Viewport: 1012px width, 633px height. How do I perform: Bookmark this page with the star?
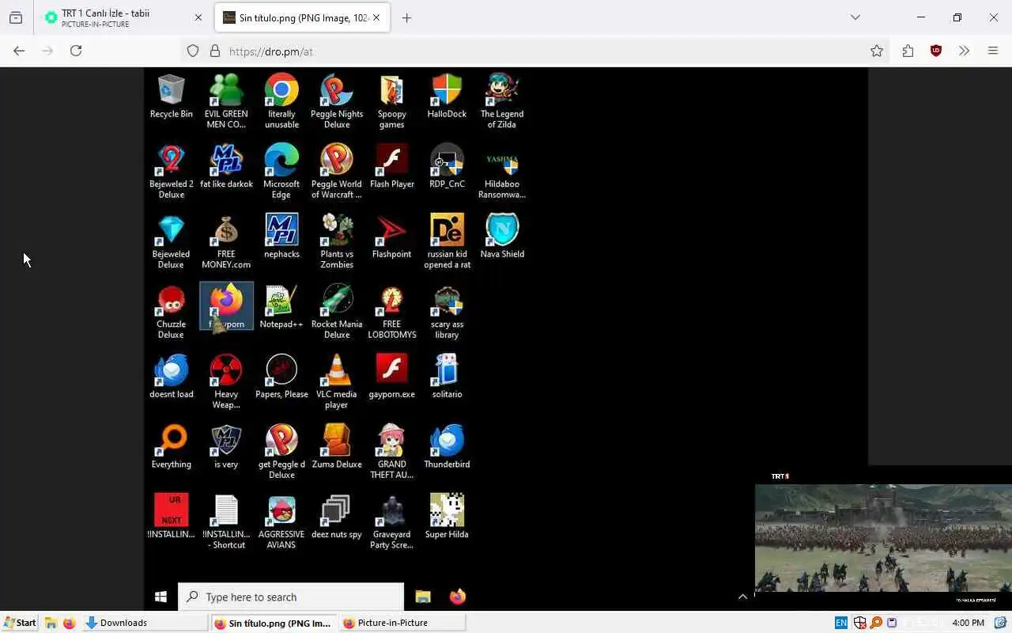click(877, 51)
